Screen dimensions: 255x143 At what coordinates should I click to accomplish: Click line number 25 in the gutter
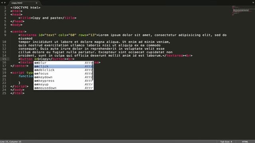(4, 93)
